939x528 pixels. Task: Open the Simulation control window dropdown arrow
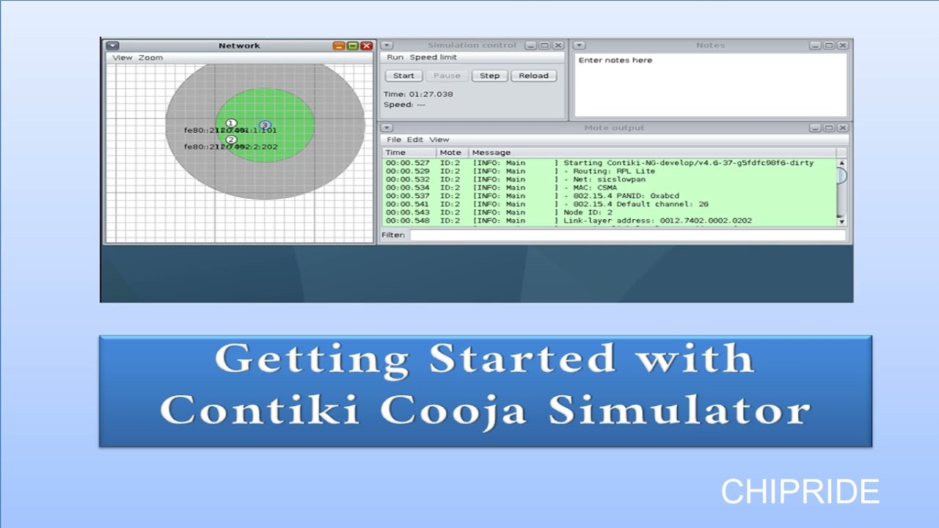[387, 45]
